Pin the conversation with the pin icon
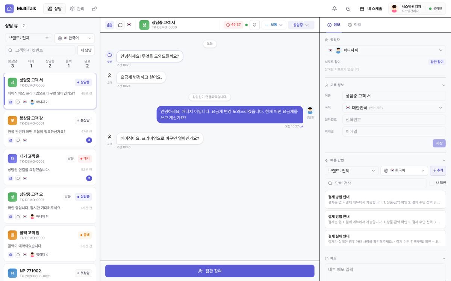Viewport: 451px width, 281px height. [254, 25]
